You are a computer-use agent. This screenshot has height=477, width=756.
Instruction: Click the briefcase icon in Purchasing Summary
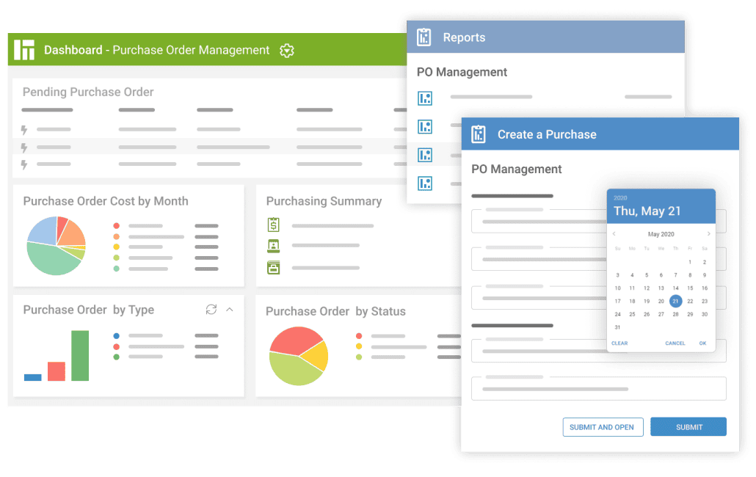275,267
